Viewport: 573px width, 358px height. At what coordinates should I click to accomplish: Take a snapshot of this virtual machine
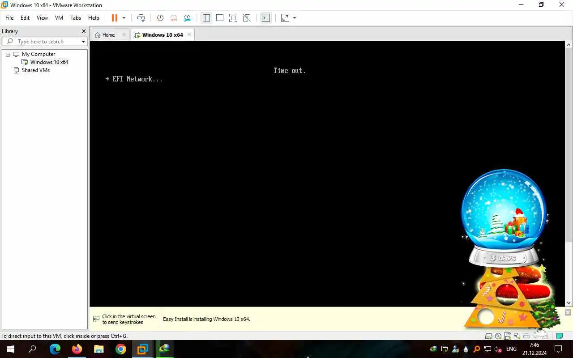point(160,18)
